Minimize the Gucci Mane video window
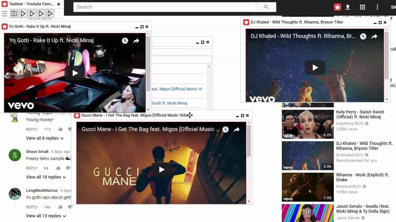The width and height of the screenshot is (396, 222). point(237,116)
